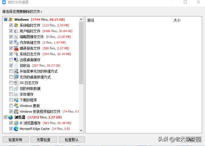205x146 pixels.
Task: Select the IIS 日志文件 entry
Action: 29,83
